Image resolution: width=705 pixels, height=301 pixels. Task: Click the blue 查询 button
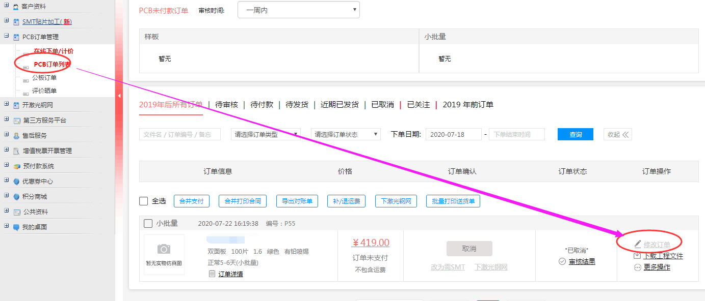pyautogui.click(x=575, y=134)
